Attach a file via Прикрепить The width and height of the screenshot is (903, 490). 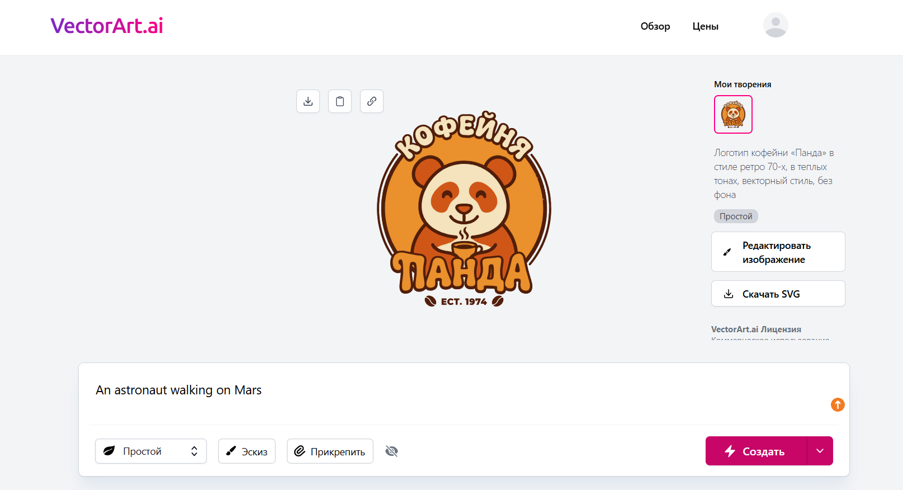[330, 451]
